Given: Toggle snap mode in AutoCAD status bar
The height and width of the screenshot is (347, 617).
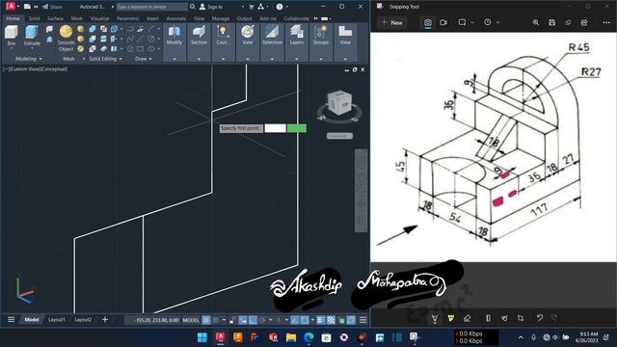Looking at the screenshot, I should pyautogui.click(x=216, y=320).
